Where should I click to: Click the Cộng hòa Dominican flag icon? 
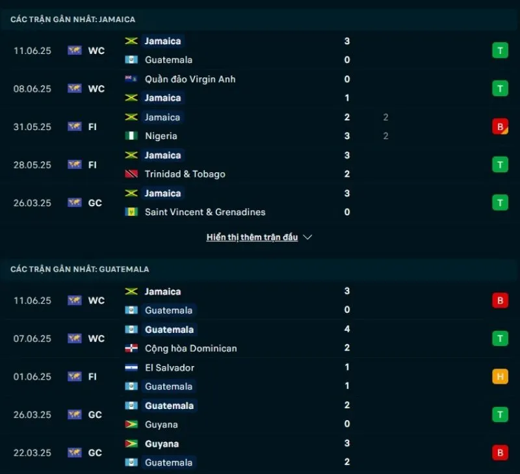coord(131,349)
